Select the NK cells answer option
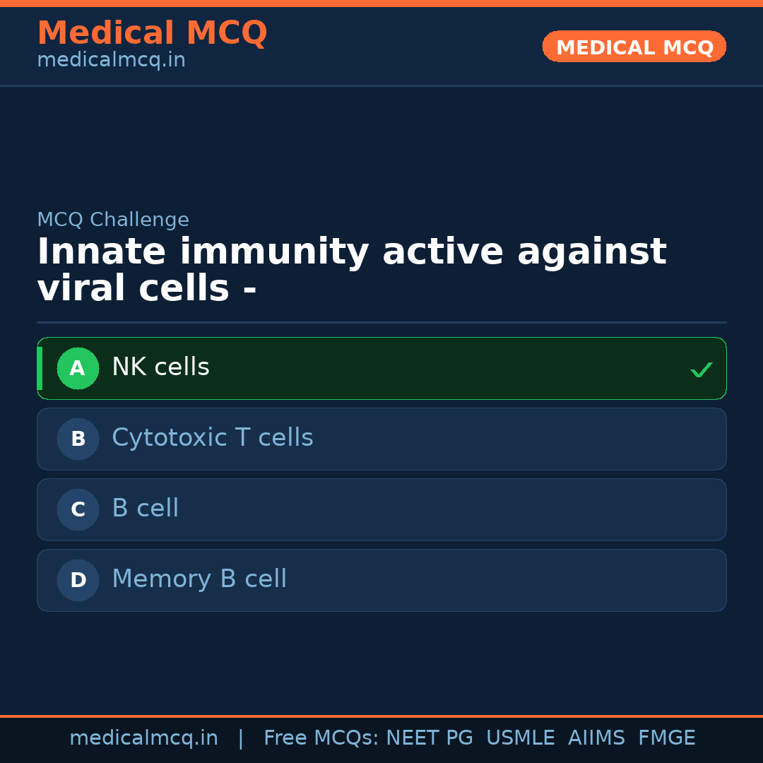The height and width of the screenshot is (763, 763). [381, 368]
